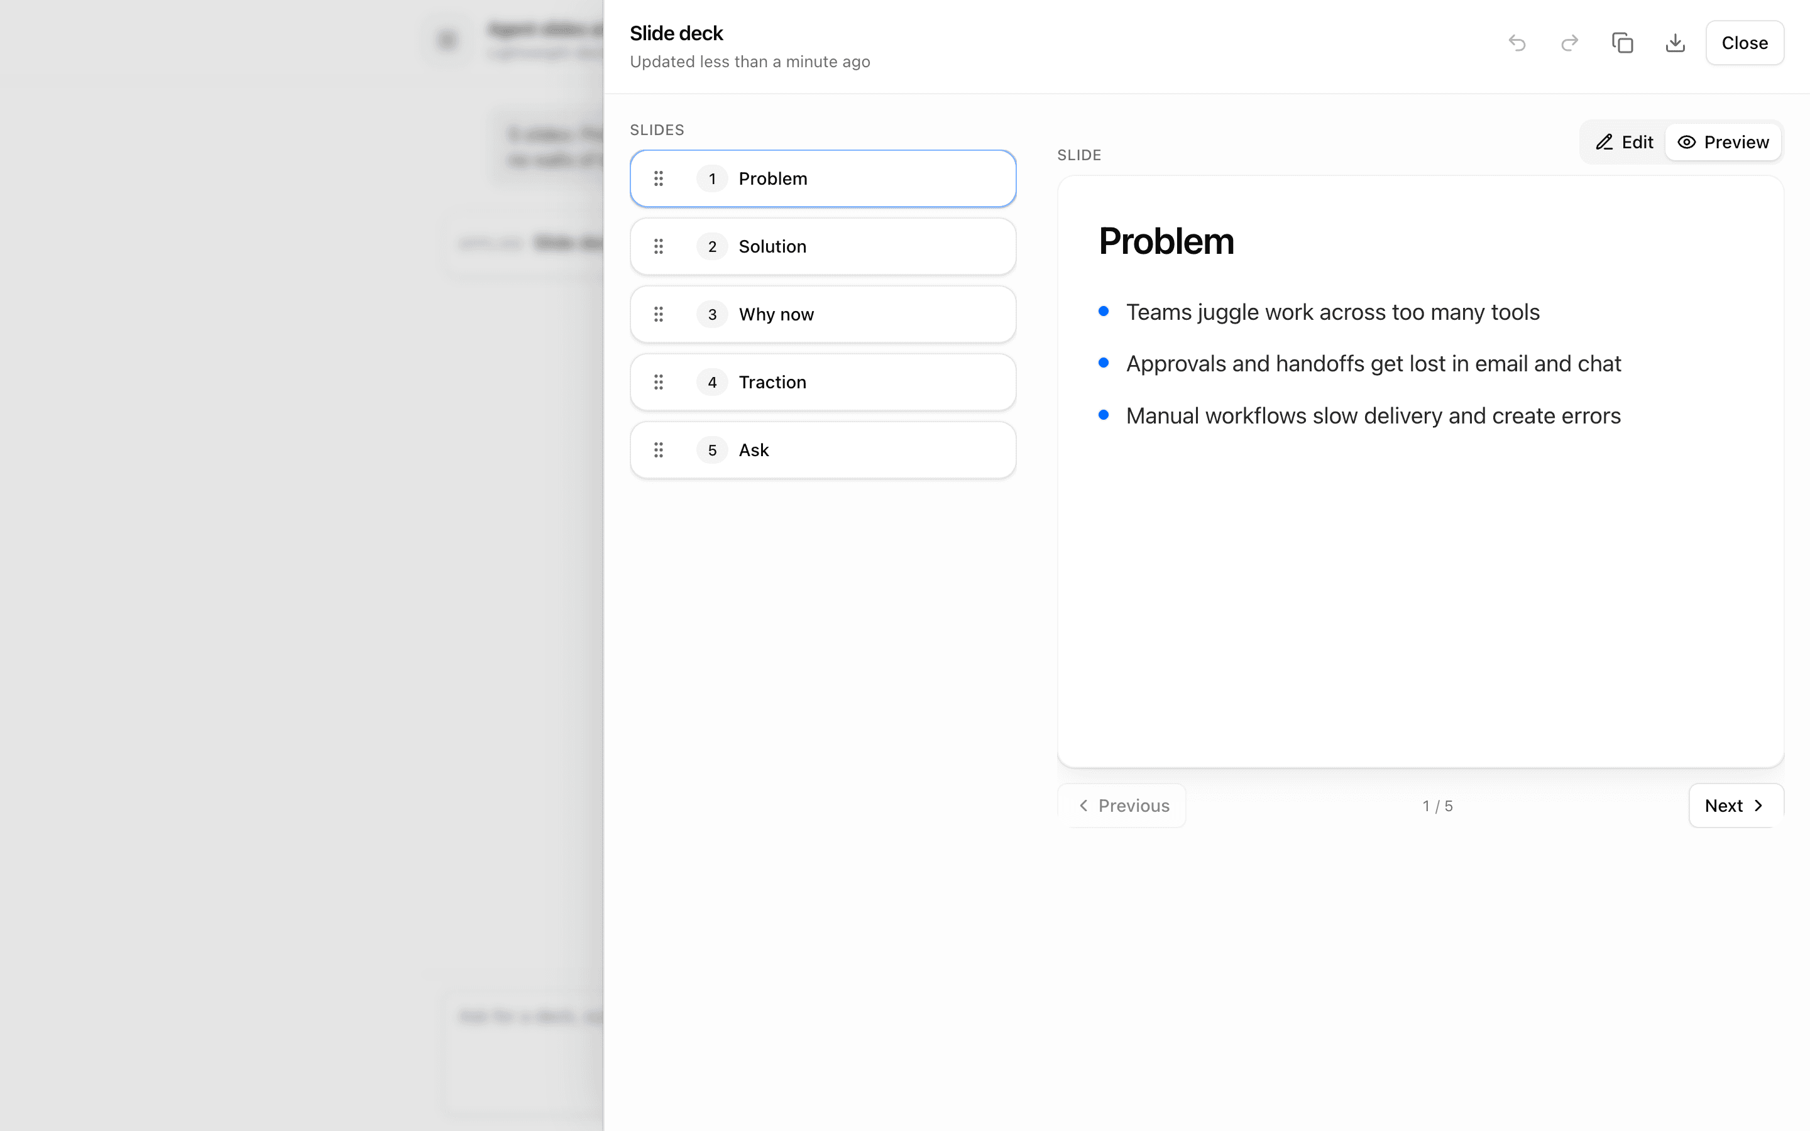The width and height of the screenshot is (1810, 1131).
Task: Select slide 1 Problem in list
Action: (x=823, y=179)
